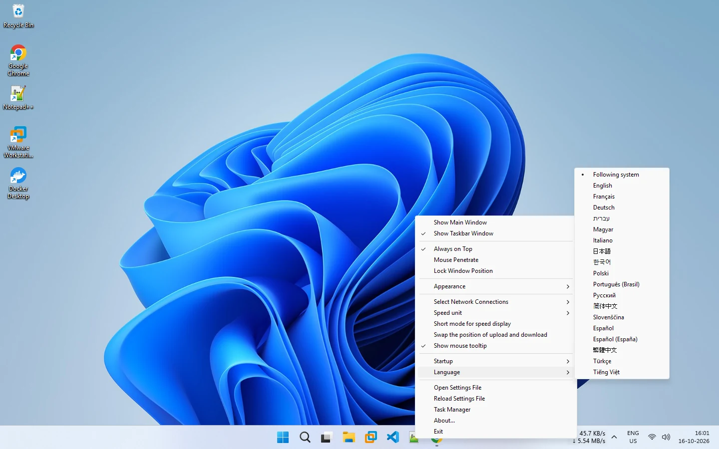
Task: Open the Windows Start menu
Action: (283, 438)
